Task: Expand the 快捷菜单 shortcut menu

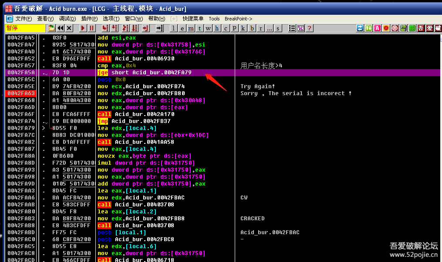Action: (193, 19)
